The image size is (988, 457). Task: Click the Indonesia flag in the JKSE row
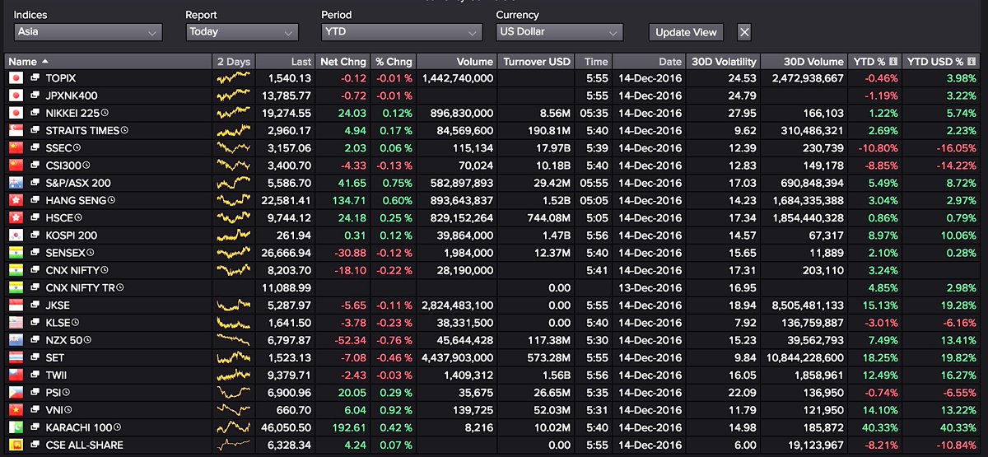click(14, 305)
